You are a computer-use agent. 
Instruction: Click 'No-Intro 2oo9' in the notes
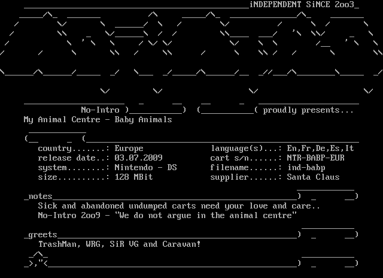tap(69, 216)
